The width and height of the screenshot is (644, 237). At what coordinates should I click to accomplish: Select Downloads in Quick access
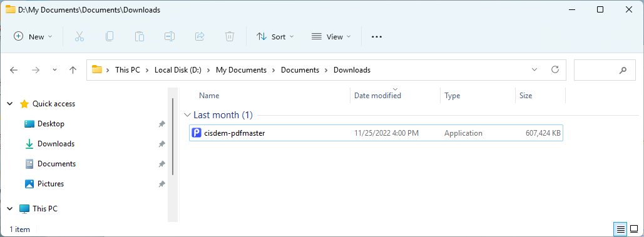pos(56,144)
